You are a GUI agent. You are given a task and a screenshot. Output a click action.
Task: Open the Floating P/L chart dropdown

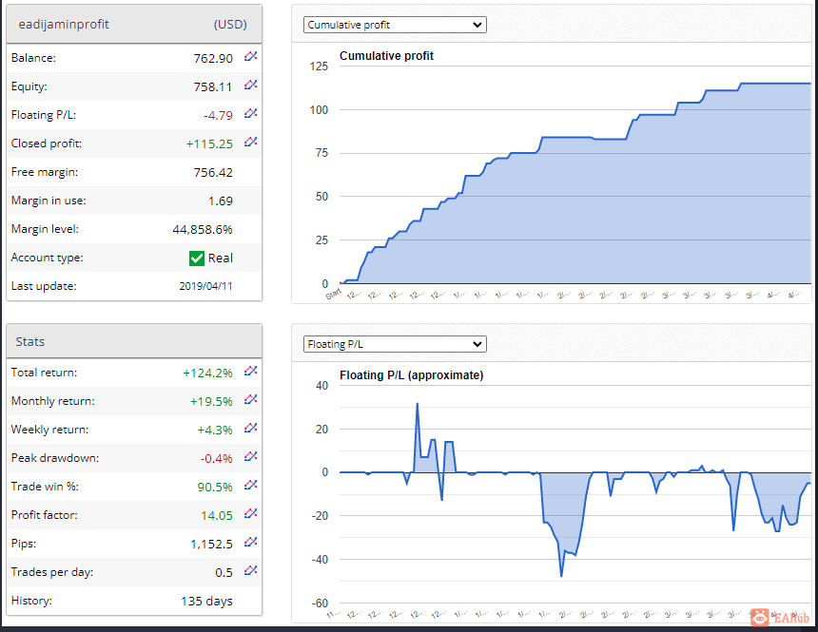(x=395, y=344)
